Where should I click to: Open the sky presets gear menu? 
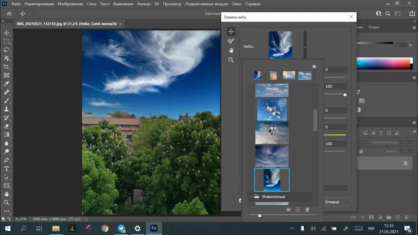tap(314, 67)
